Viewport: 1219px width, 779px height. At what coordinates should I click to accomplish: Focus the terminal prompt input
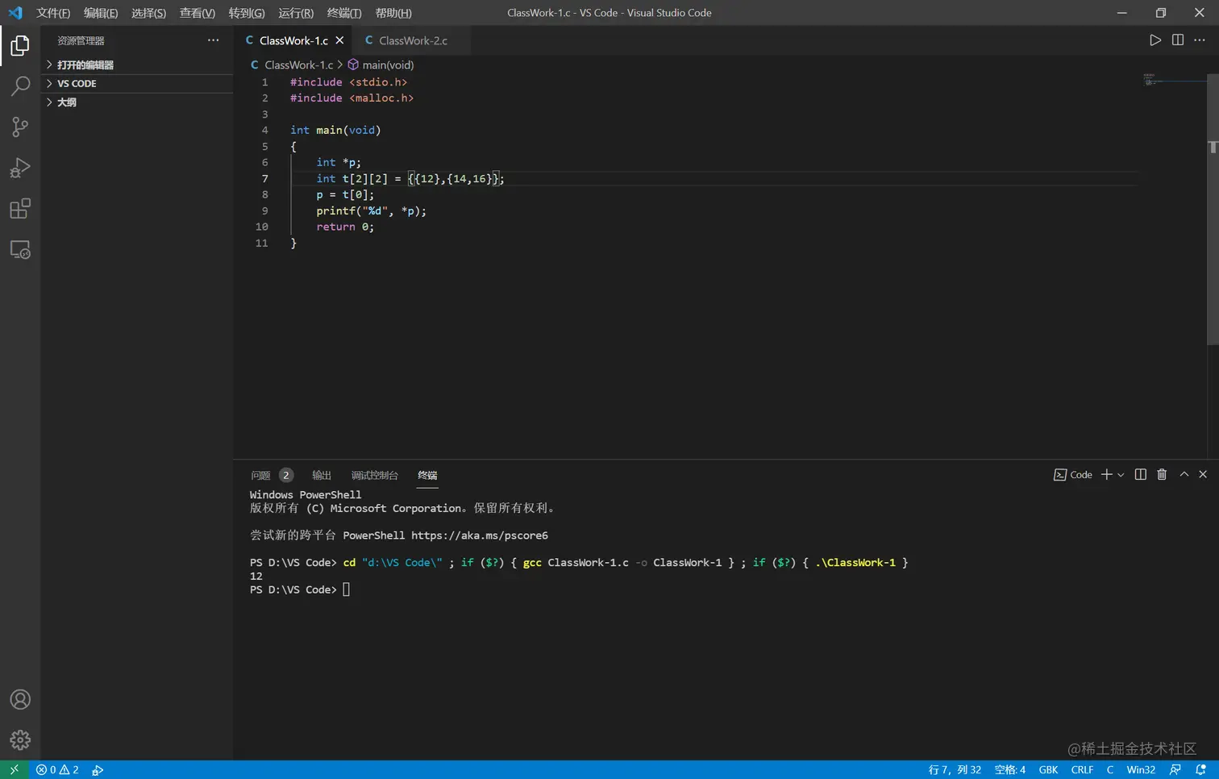click(346, 590)
